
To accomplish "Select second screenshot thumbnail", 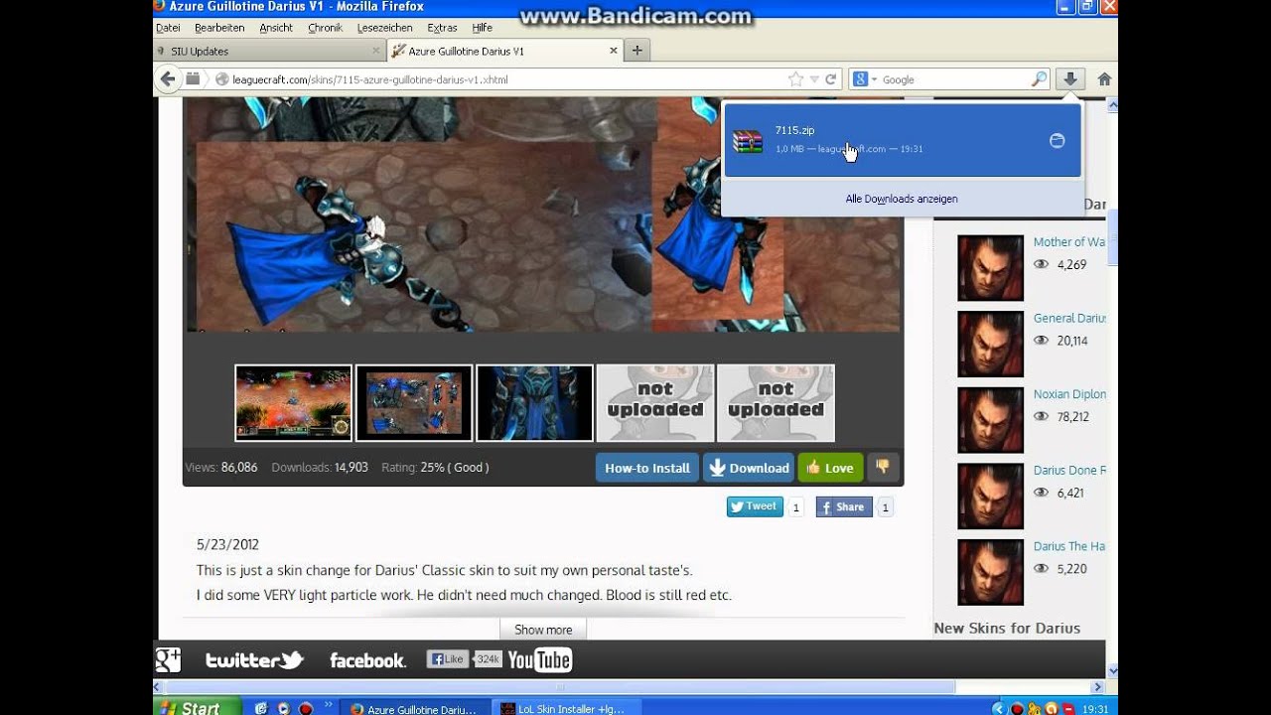I will coord(414,403).
